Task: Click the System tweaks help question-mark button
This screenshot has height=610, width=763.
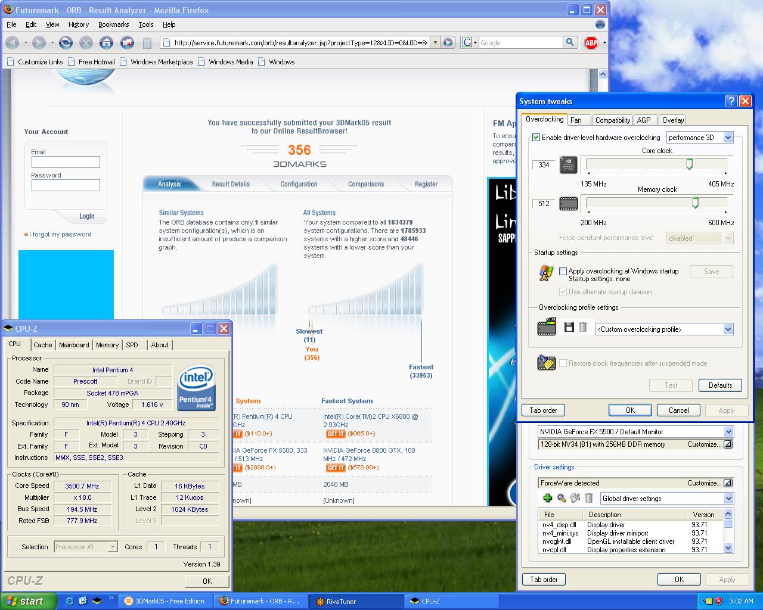Action: pos(731,101)
